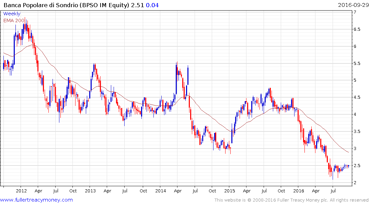Image resolution: width=369 pixels, height=205 pixels.
Task: Click the Weekly interval label
Action: pos(12,14)
